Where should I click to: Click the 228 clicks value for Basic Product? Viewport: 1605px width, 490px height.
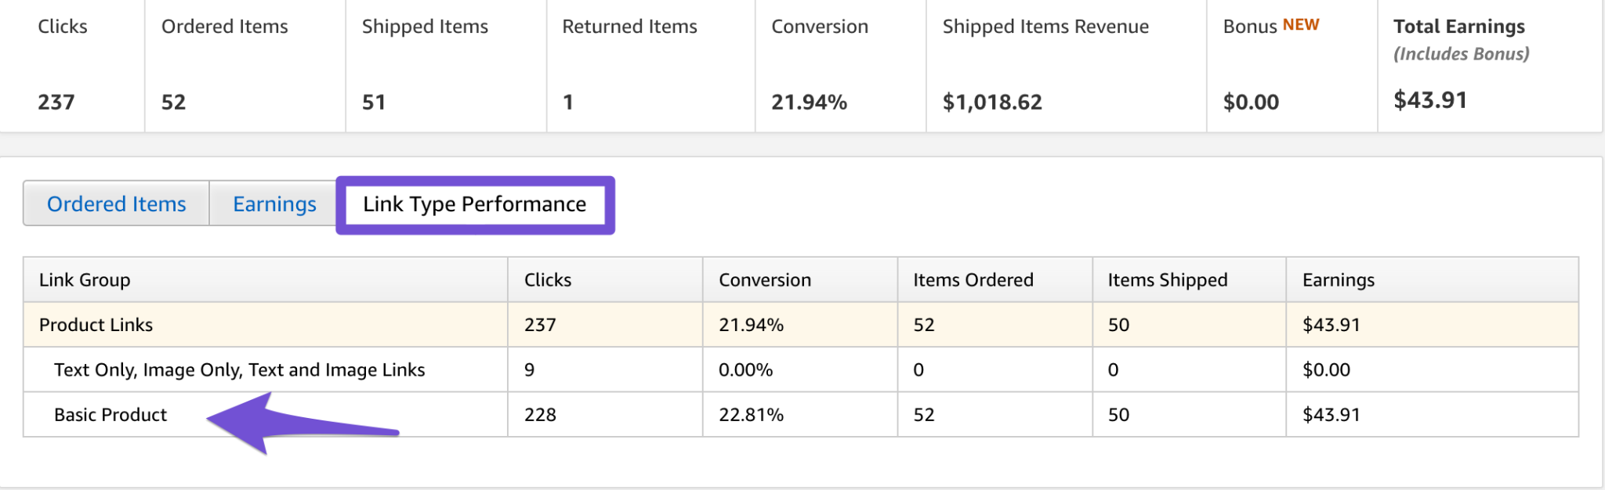(x=540, y=415)
